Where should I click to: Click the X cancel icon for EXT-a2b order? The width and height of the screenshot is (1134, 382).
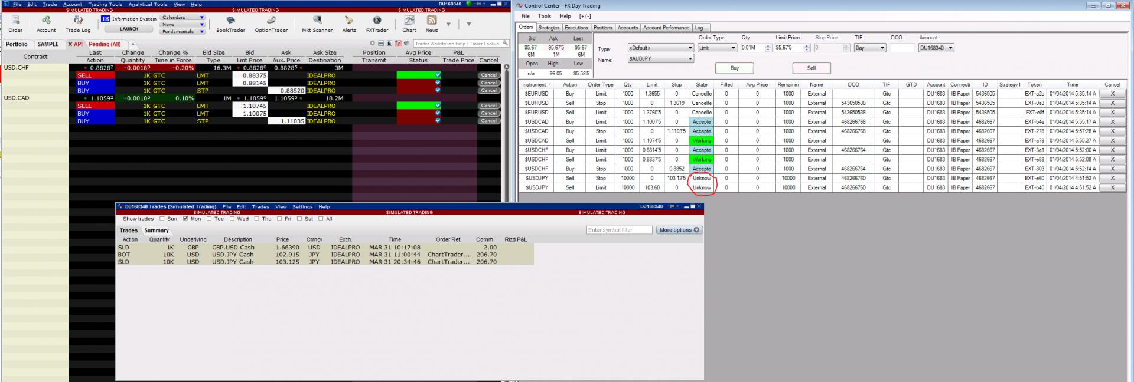[x=1112, y=94]
